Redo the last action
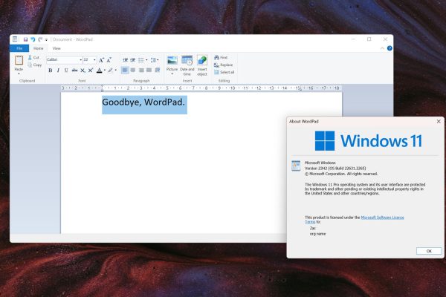This screenshot has width=446, height=297. [x=40, y=39]
